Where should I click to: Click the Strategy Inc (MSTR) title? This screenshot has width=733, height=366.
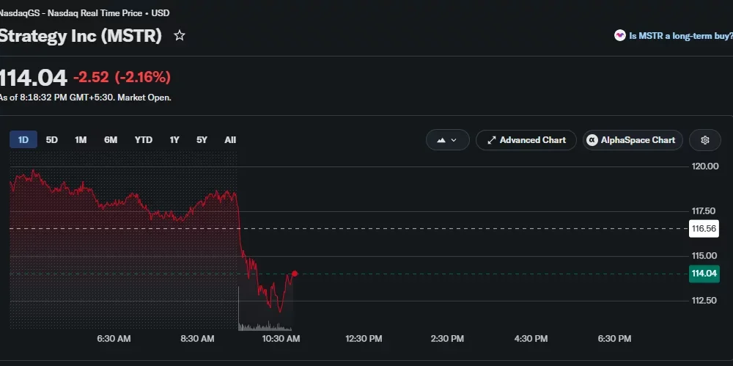pos(81,35)
